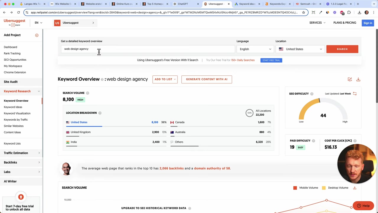The image size is (378, 213).
Task: Click the browser downloads icon
Action: 359,12
